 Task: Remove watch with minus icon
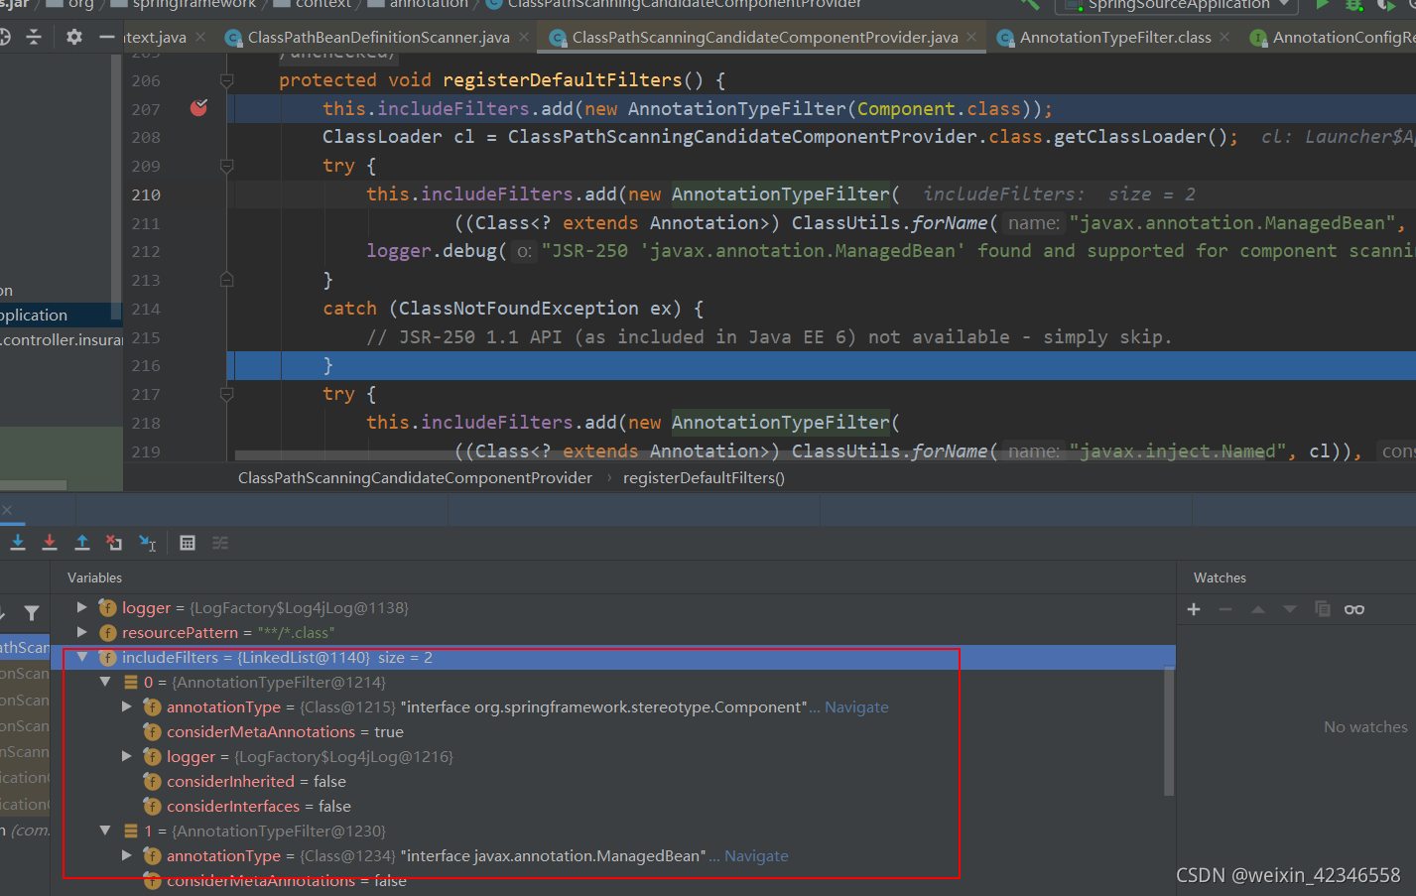(x=1225, y=609)
